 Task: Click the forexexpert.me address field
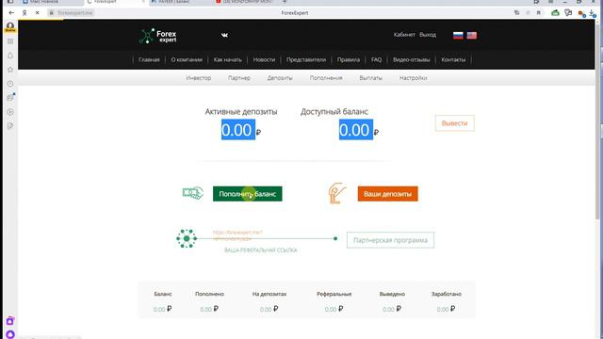coord(75,12)
